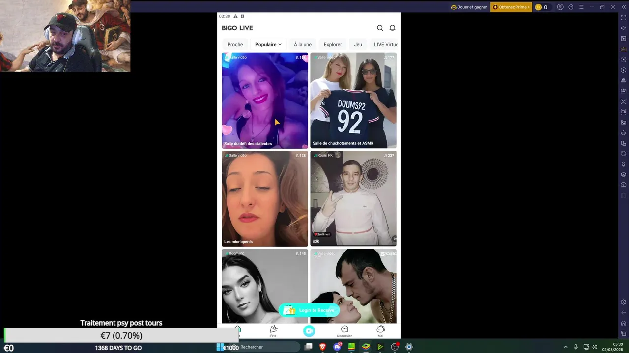Show hidden system tray icons
629x353 pixels.
565,347
